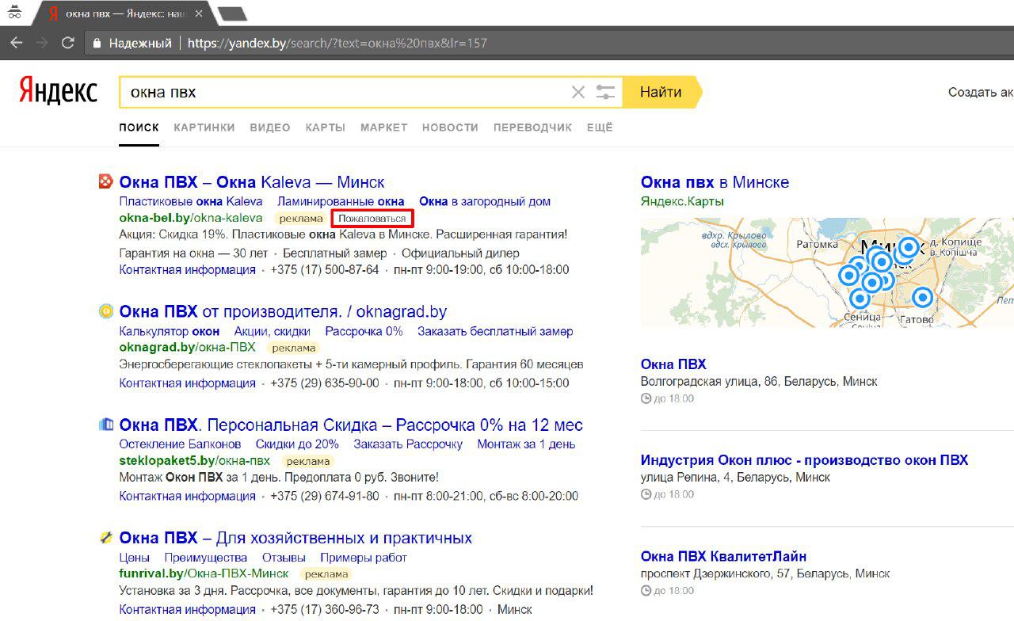Click the реклама label on steklopaket5.by ad

[x=308, y=461]
